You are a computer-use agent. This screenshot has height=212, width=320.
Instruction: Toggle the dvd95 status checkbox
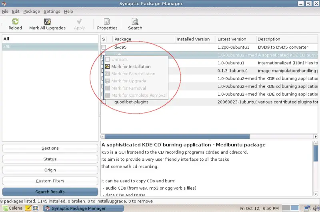pos(104,47)
